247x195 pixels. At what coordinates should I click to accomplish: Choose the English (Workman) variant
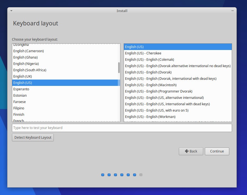click(x=178, y=117)
